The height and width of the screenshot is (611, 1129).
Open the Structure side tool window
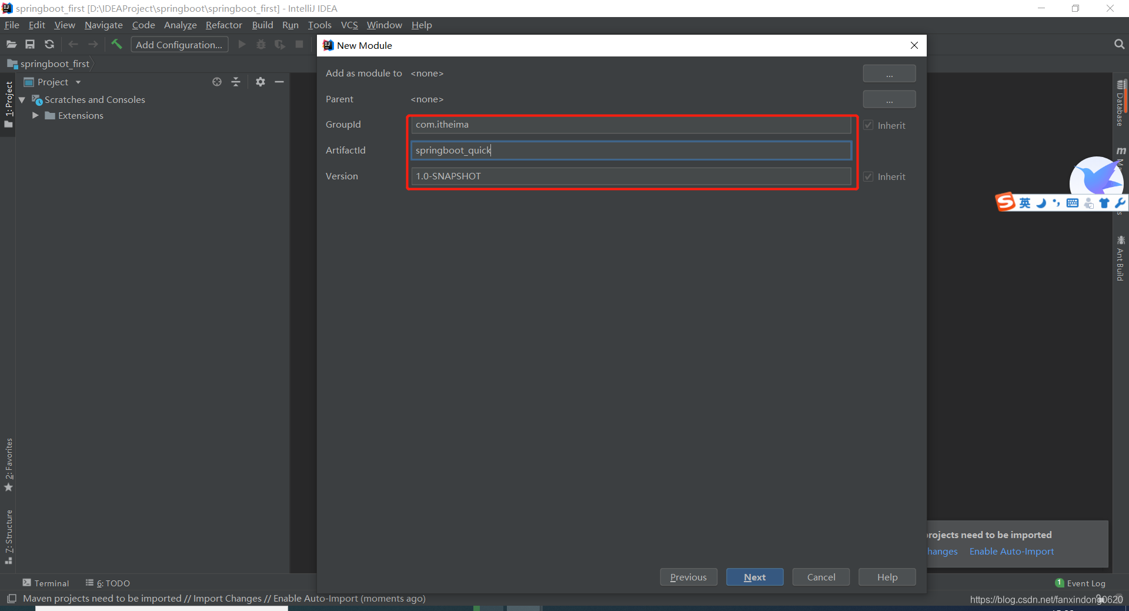[x=9, y=537]
